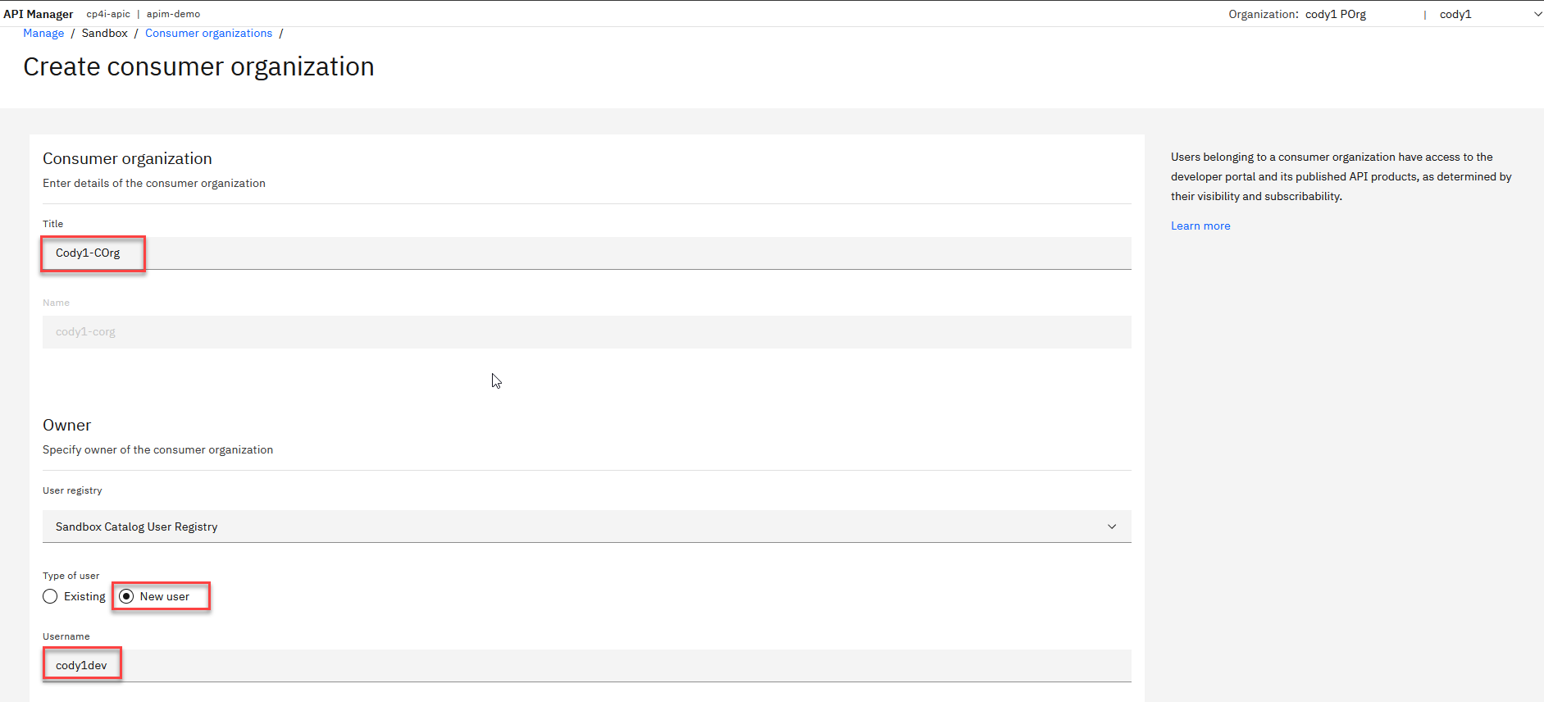The height and width of the screenshot is (702, 1544).
Task: Expand the Sandbox Catalog User Registry dropdown
Action: (1112, 526)
